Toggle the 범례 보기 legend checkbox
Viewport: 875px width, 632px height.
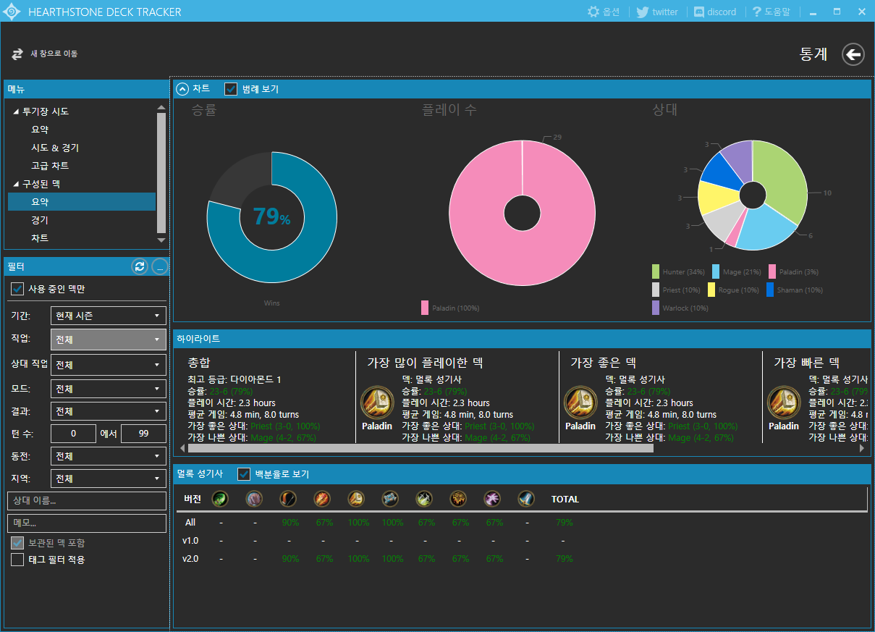231,89
